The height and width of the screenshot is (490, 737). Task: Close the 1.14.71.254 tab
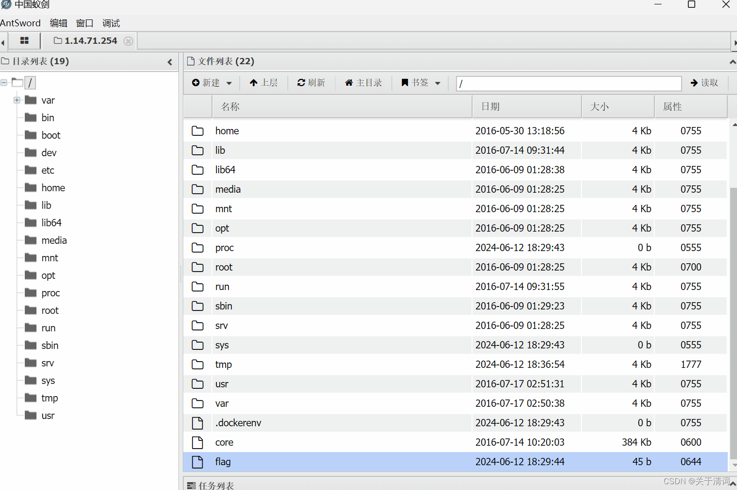(x=128, y=41)
